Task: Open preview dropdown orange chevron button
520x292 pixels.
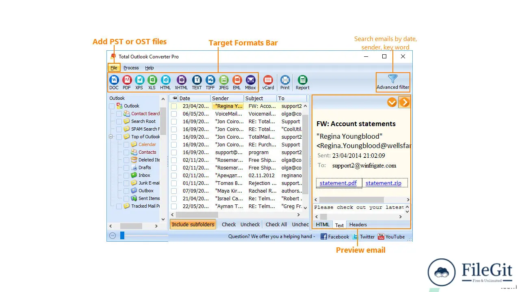Action: (392, 102)
